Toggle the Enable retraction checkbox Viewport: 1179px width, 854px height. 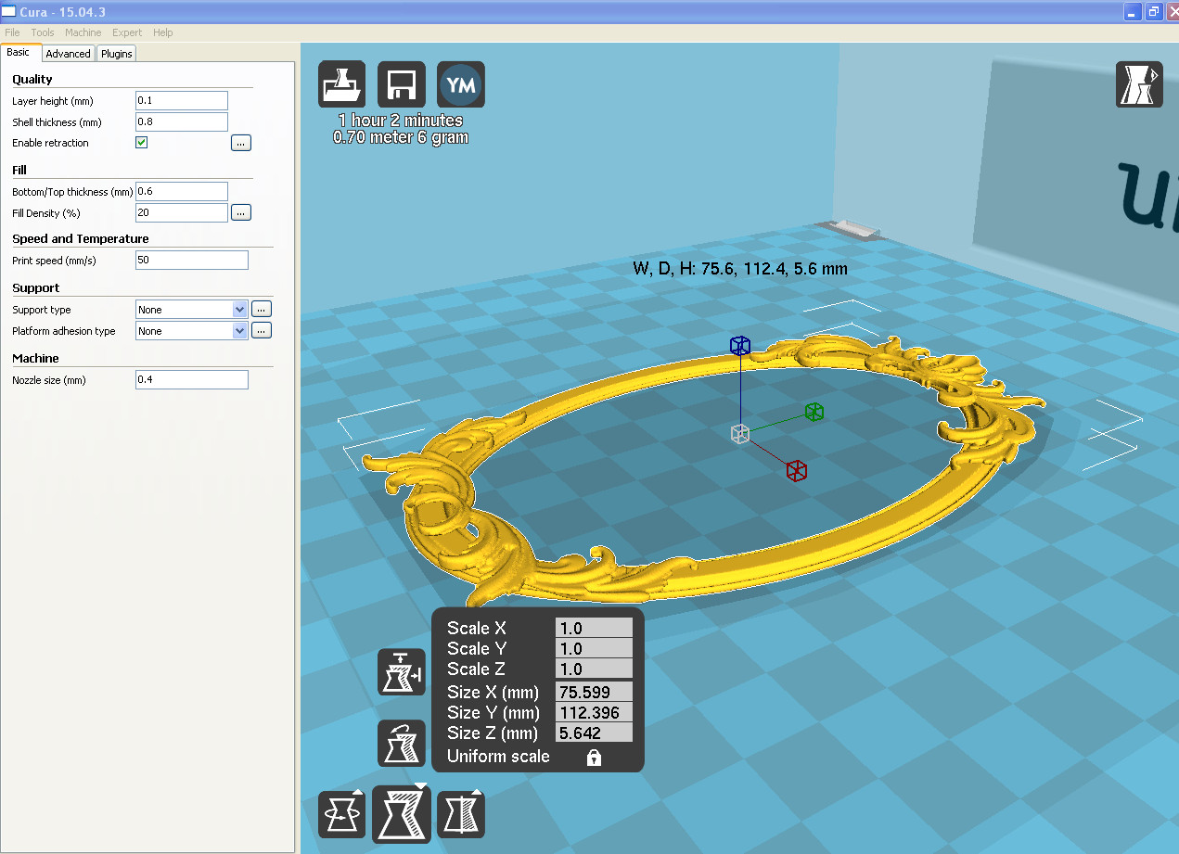(x=142, y=143)
